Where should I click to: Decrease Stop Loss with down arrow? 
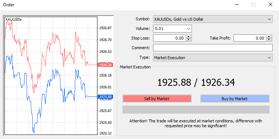click(x=189, y=40)
